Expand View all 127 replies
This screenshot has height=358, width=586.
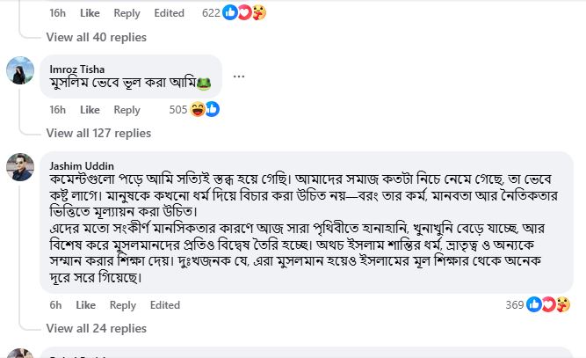(99, 133)
